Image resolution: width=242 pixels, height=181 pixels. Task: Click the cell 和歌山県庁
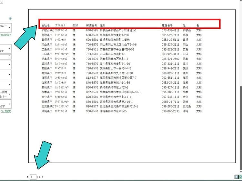click(x=48, y=30)
